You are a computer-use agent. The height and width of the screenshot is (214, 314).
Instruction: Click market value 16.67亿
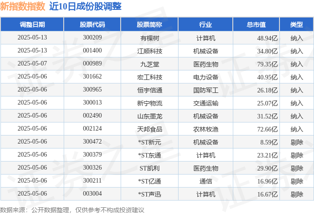click(x=267, y=194)
